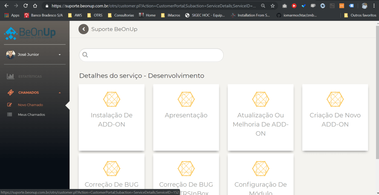Click the hexagon icon above Apresentação
Image resolution: width=379 pixels, height=195 pixels.
point(186,99)
